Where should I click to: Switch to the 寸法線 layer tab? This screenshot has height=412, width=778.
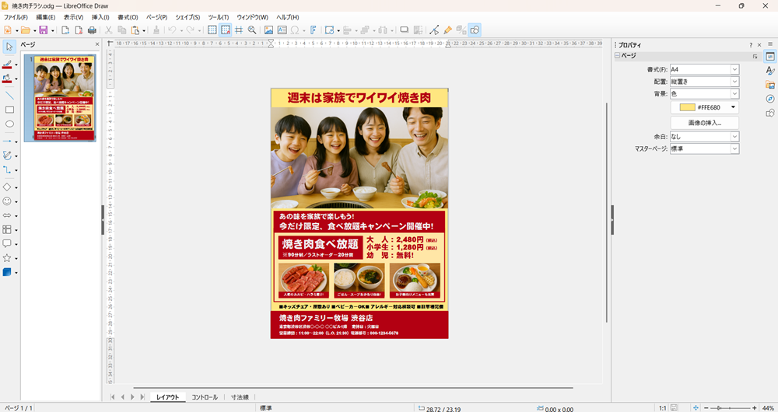(240, 397)
